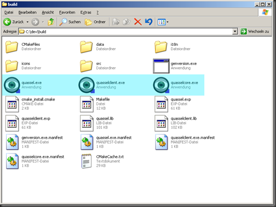Select the quasselcore.exe.manifest file icon
The height and width of the screenshot is (207, 276).
[x=12, y=161]
